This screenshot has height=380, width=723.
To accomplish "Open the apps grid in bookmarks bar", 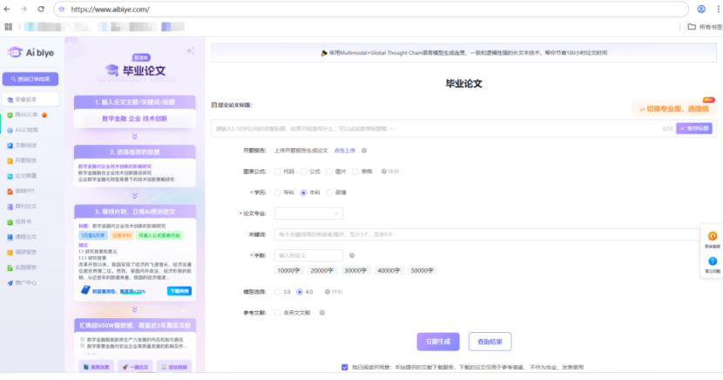I will click(x=9, y=27).
